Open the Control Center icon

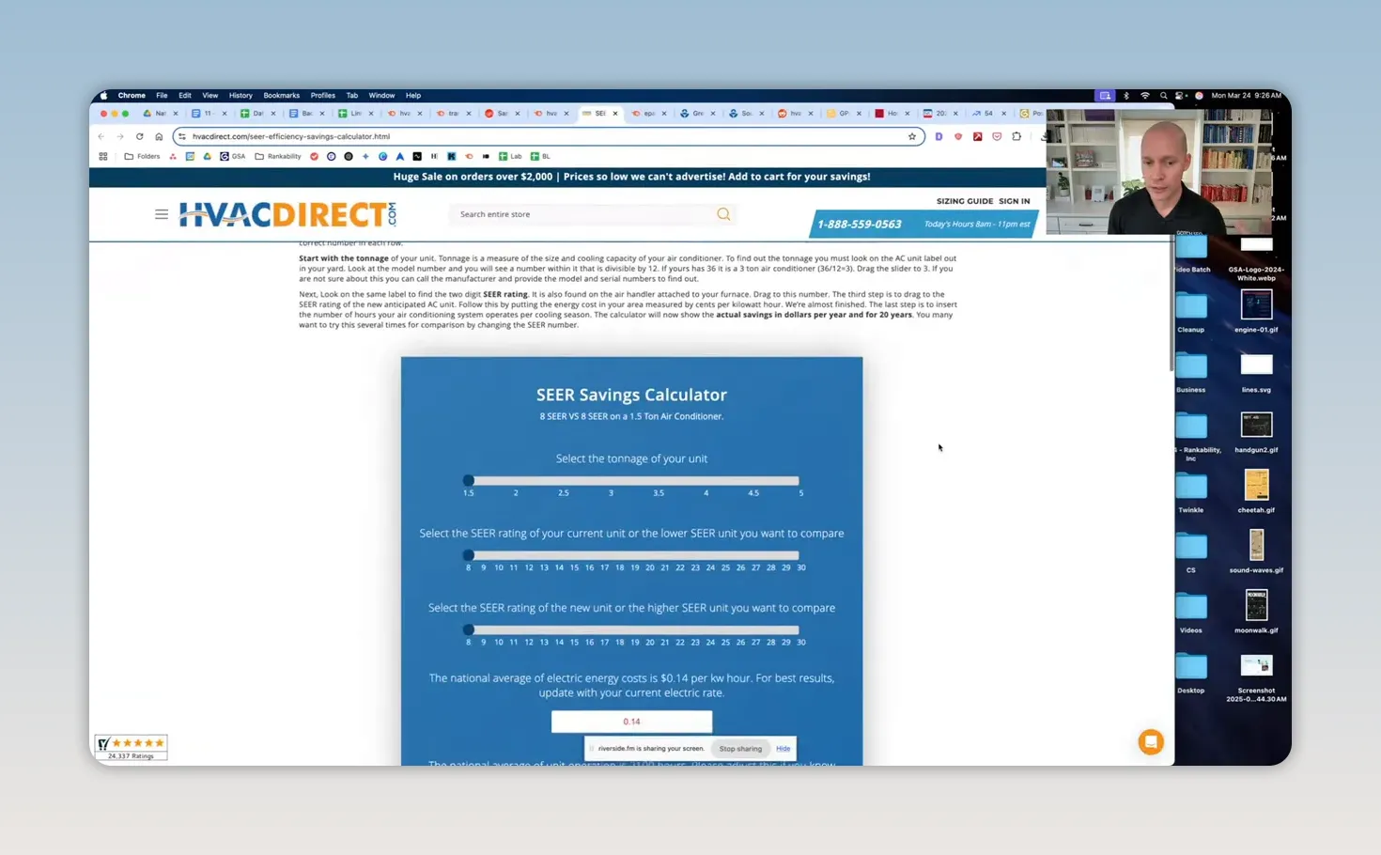(1181, 95)
